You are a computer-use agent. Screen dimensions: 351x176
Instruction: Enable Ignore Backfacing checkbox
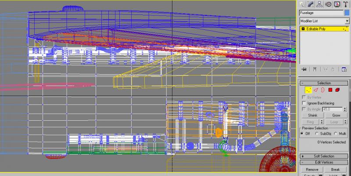click(304, 103)
